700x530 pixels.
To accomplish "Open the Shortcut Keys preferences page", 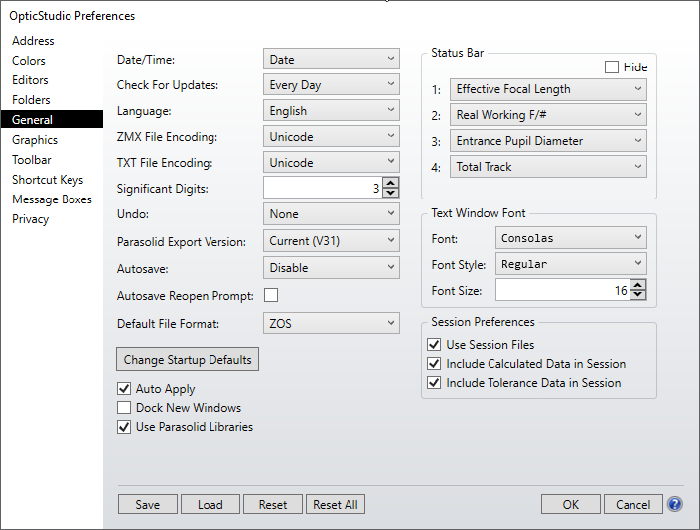I will click(x=48, y=180).
